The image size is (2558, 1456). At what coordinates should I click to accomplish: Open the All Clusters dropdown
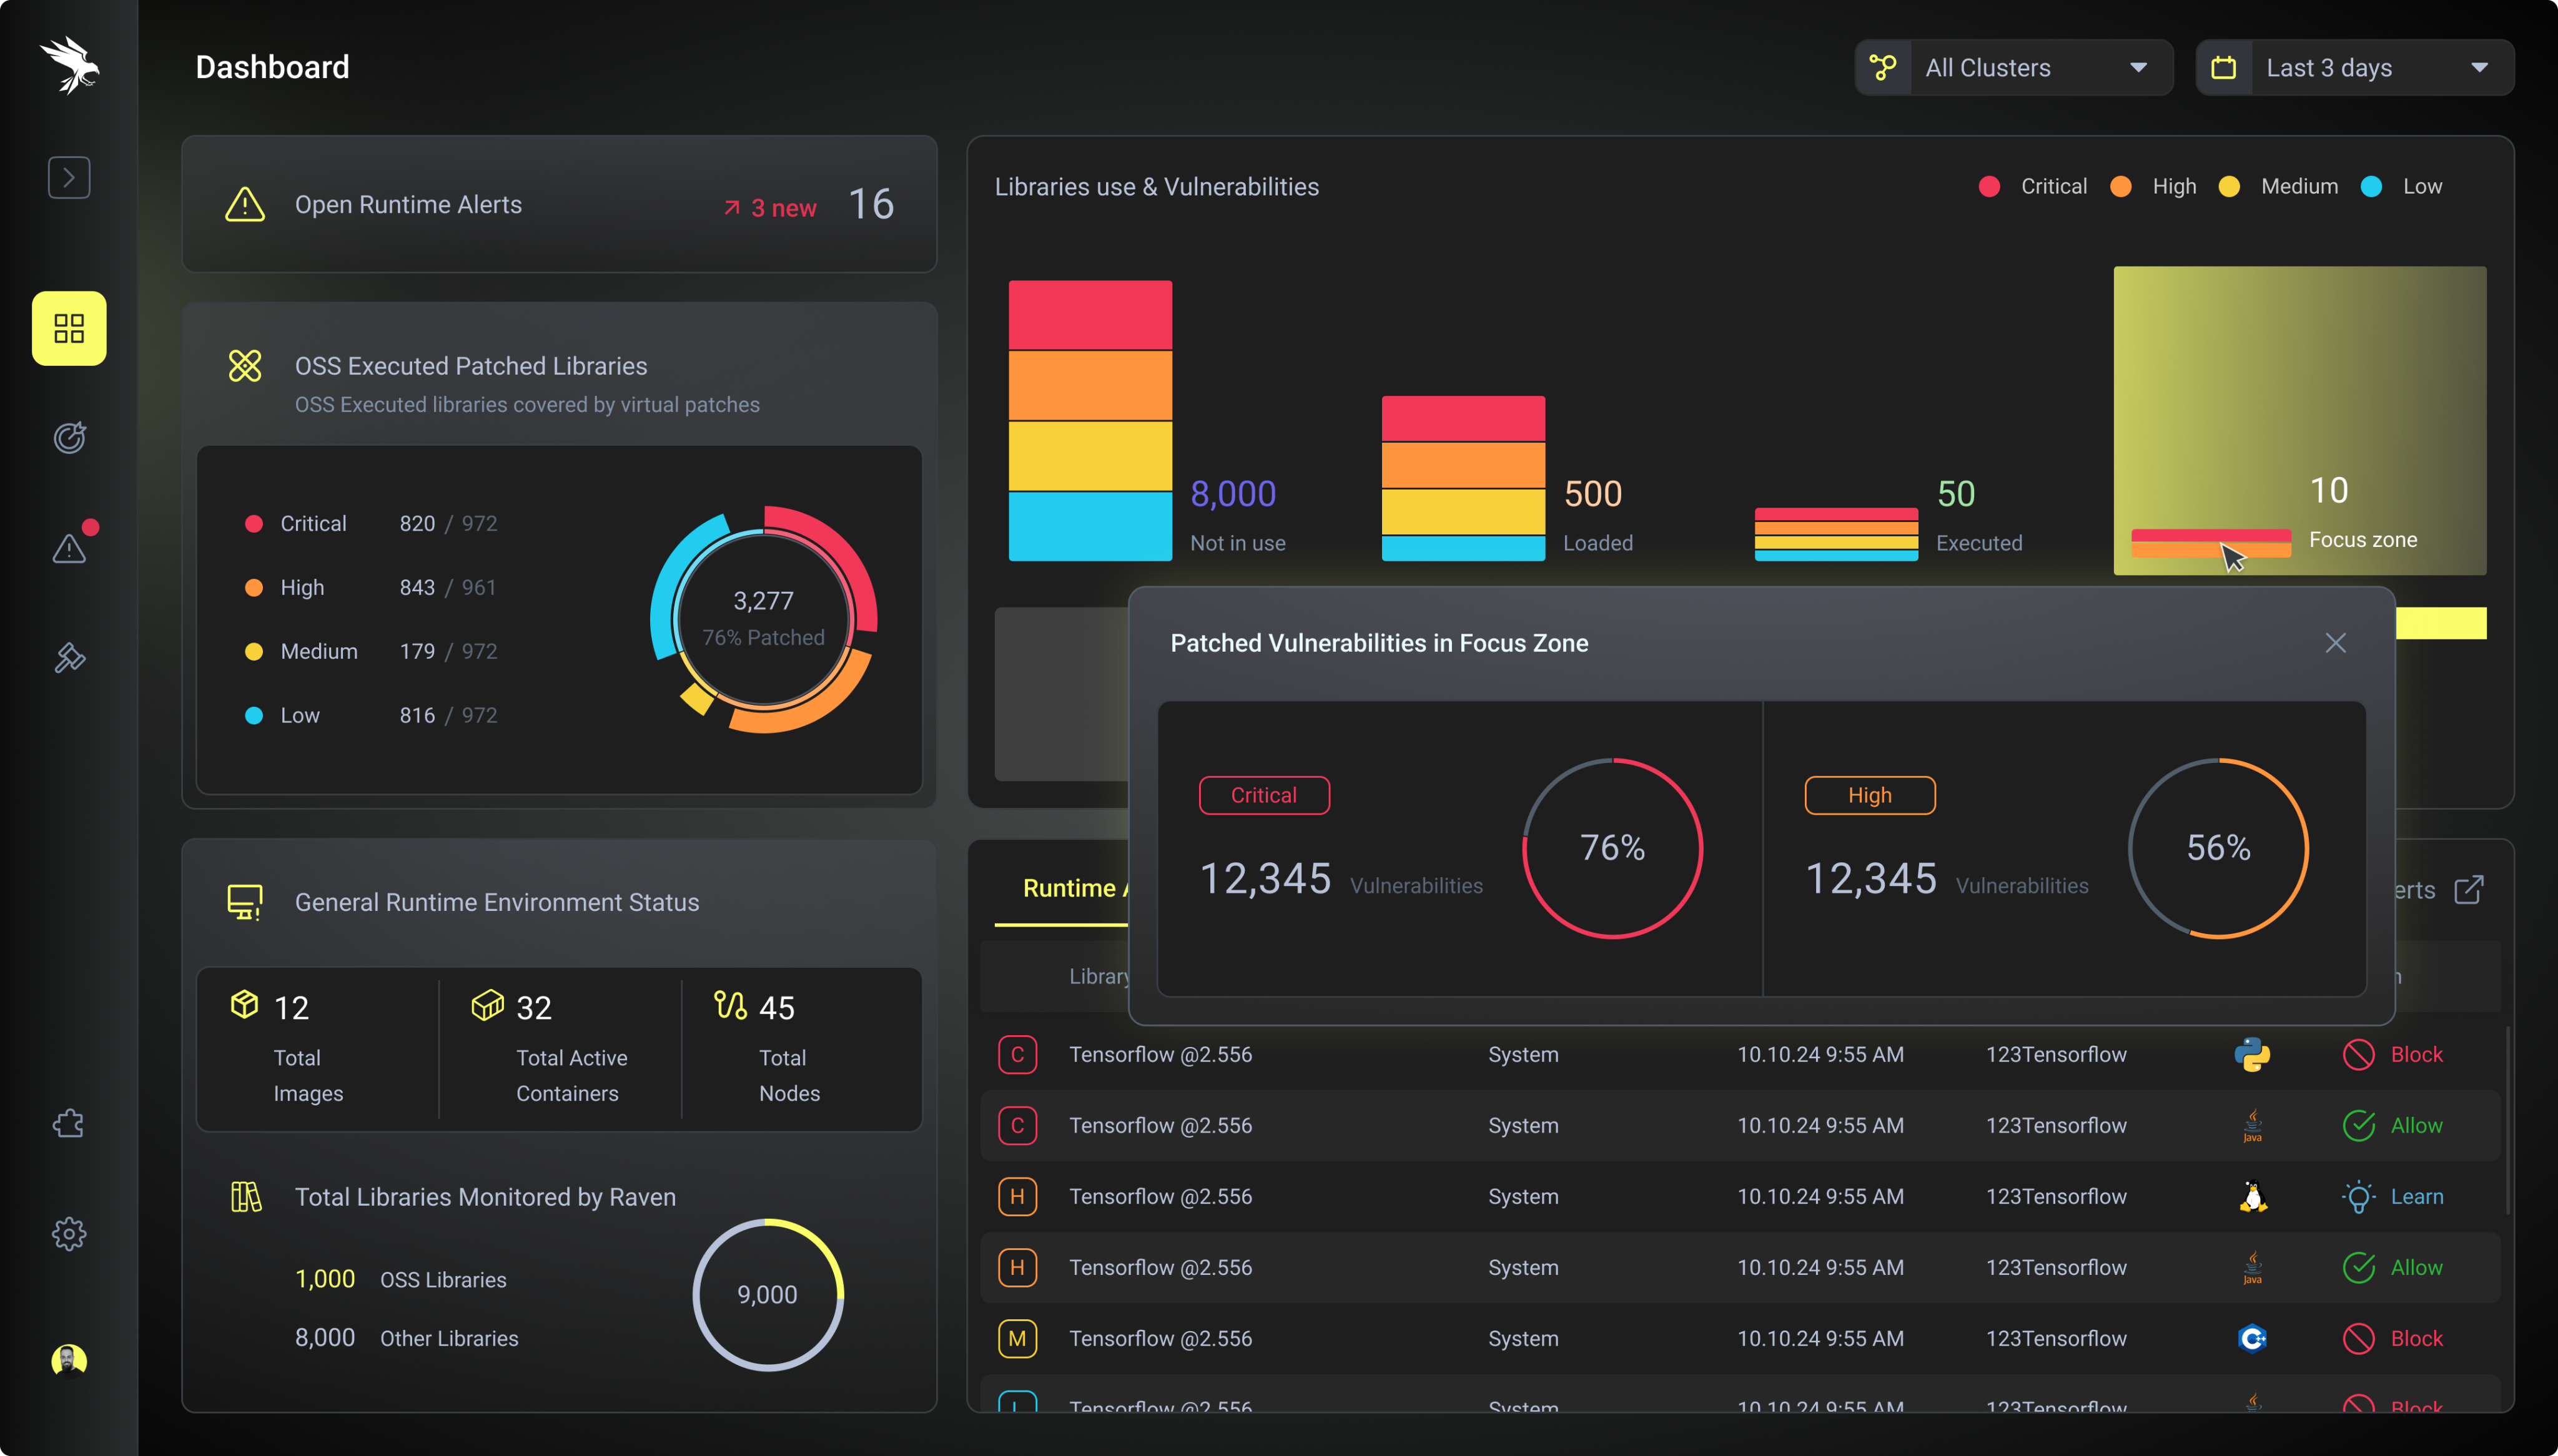2014,67
